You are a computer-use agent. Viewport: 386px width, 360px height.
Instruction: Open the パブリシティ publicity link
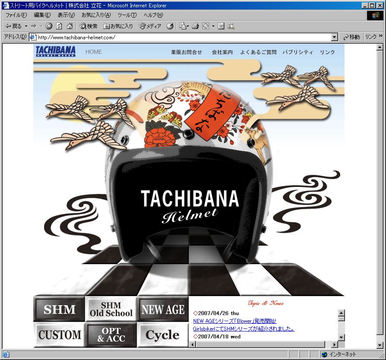[298, 52]
